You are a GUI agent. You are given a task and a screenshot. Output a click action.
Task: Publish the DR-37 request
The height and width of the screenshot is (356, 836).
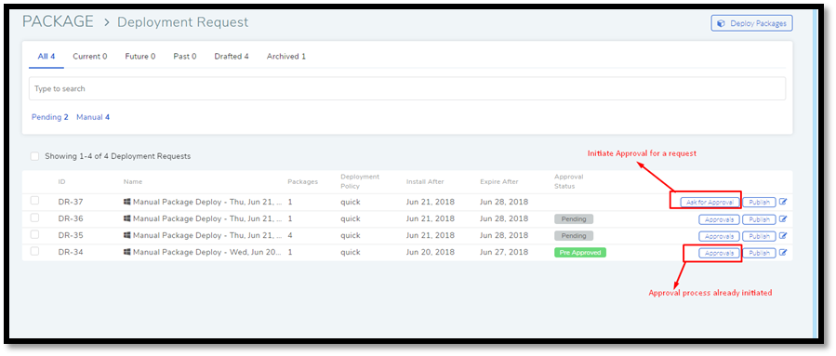pos(759,203)
